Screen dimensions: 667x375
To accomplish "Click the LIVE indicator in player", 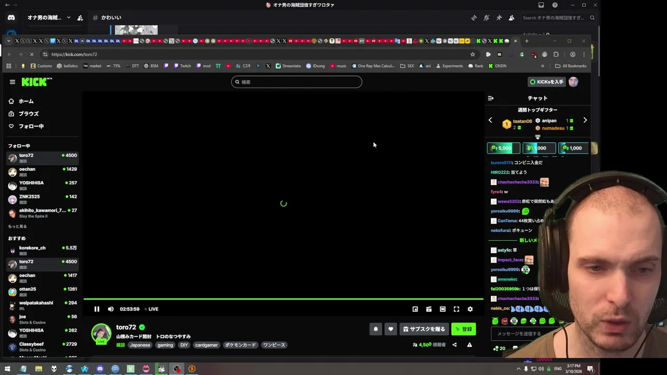I will click(152, 309).
